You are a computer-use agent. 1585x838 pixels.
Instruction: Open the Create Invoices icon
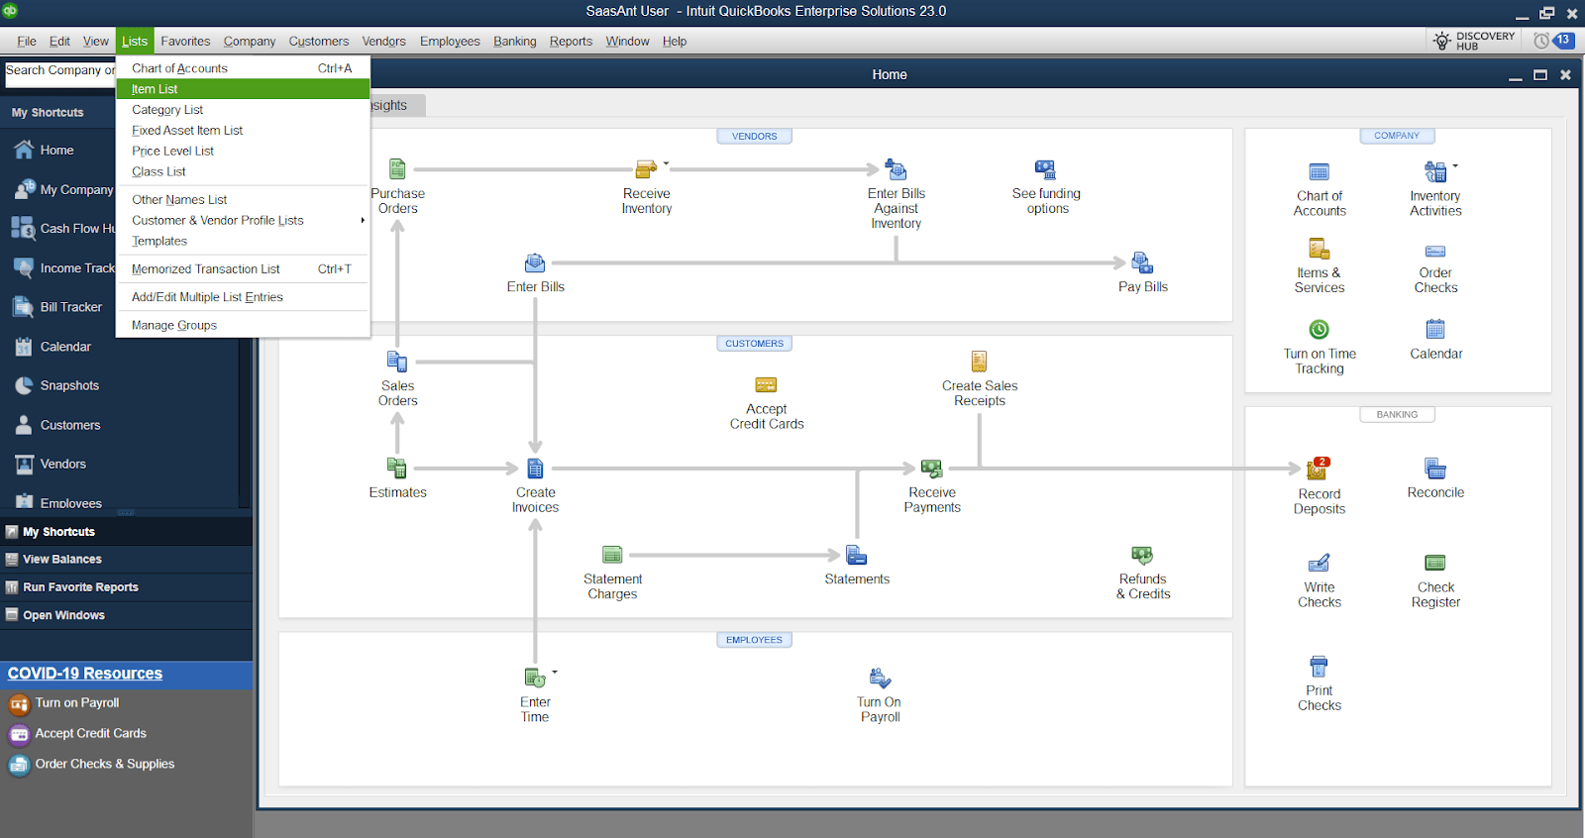(x=535, y=468)
